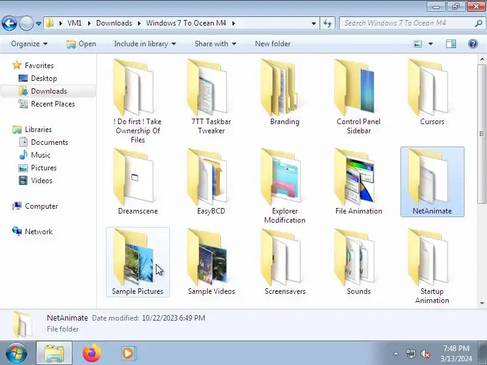Open Windows Media Player from taskbar
Image resolution: width=487 pixels, height=365 pixels.
[x=128, y=353]
